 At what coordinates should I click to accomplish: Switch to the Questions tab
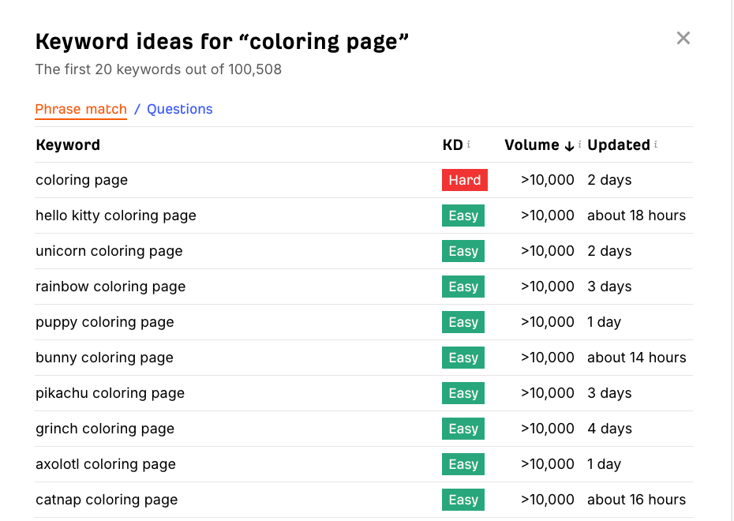[x=179, y=109]
